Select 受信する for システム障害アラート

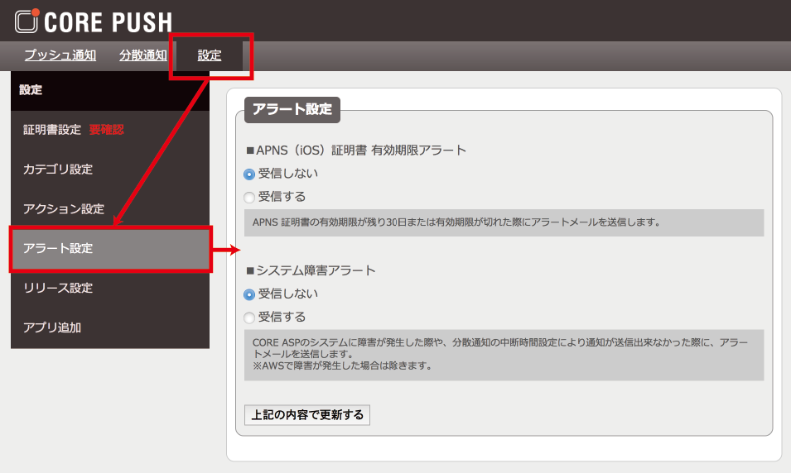pyautogui.click(x=249, y=318)
